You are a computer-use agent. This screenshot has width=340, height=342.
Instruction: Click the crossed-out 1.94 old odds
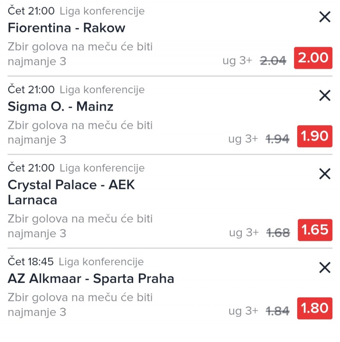[277, 139]
